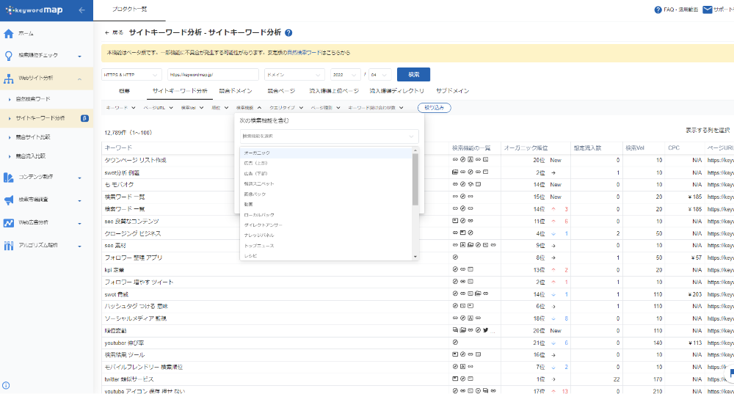The image size is (734, 394).
Task: Collapse the 検索機能 filter dropdown
Action: (249, 108)
